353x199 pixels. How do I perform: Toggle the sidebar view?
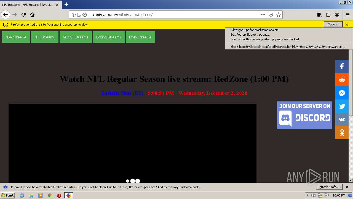328,15
